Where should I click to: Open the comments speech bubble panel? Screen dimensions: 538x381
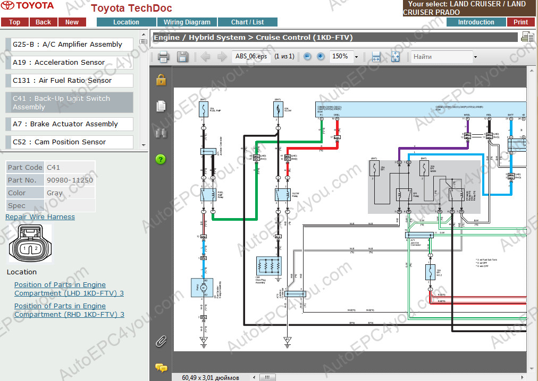pyautogui.click(x=161, y=367)
